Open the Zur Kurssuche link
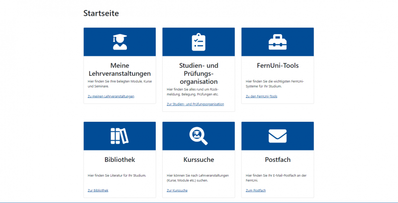The image size is (398, 203). click(177, 191)
